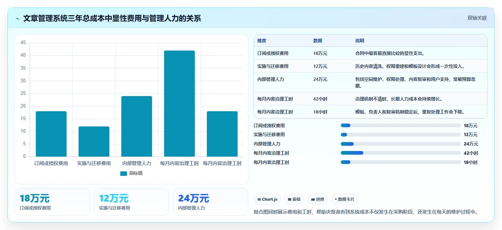The height and width of the screenshot is (230, 502).
Task: Click the 24万元 summary card value
Action: pos(194,198)
